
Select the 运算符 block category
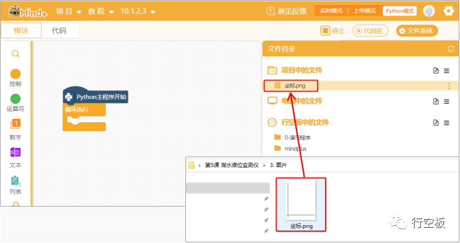(x=15, y=103)
